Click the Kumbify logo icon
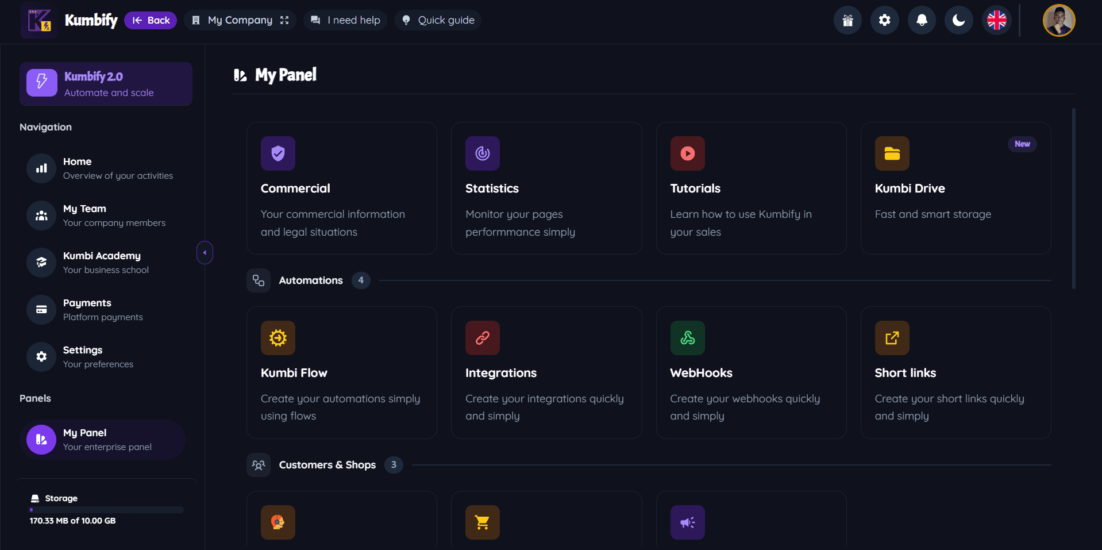This screenshot has width=1102, height=550. coord(39,20)
